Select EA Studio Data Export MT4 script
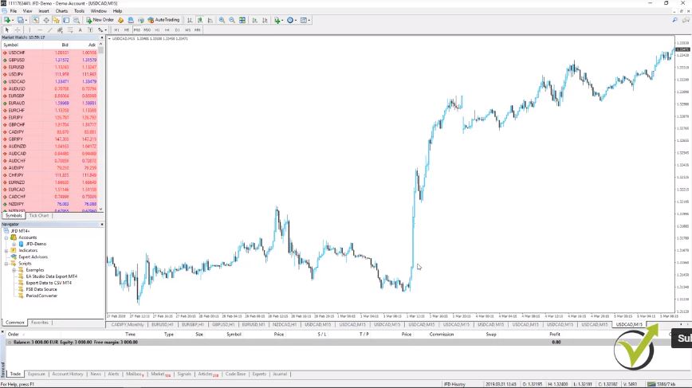692x388 pixels. 51,276
